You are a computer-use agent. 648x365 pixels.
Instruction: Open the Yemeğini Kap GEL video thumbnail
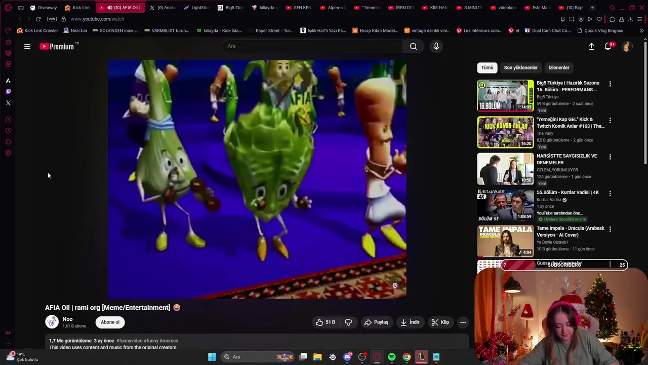point(505,132)
